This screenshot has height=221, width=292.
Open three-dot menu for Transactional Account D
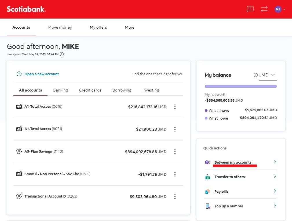175,197
